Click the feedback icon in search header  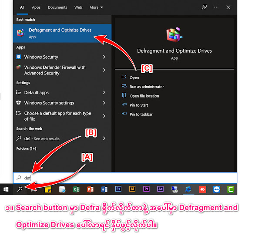click(204, 7)
